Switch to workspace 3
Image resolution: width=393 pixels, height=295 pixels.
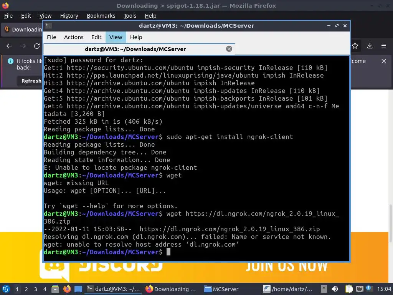click(36, 289)
